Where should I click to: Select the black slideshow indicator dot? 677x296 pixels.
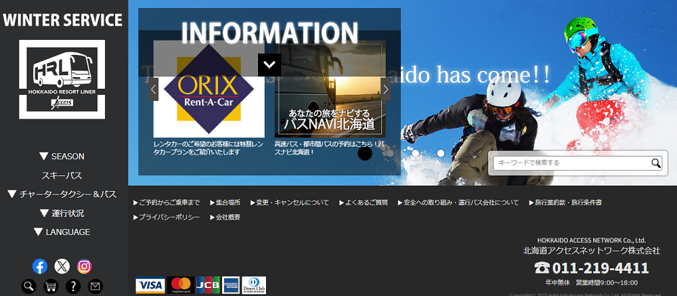point(365,153)
